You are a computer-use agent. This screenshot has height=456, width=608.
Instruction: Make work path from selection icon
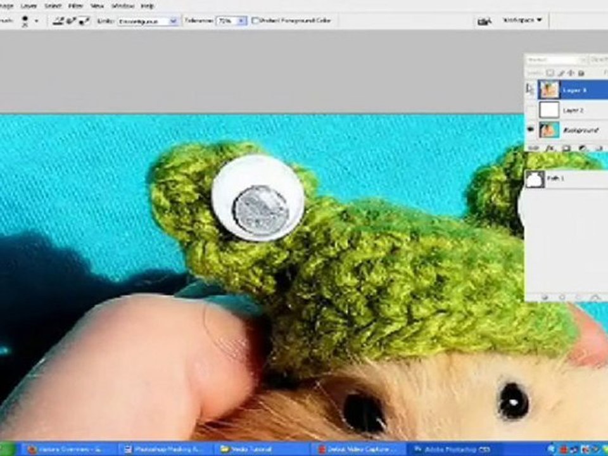click(595, 298)
